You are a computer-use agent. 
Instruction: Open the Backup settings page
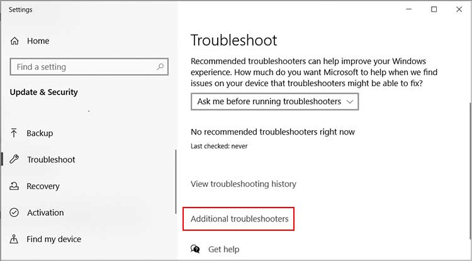tap(40, 133)
